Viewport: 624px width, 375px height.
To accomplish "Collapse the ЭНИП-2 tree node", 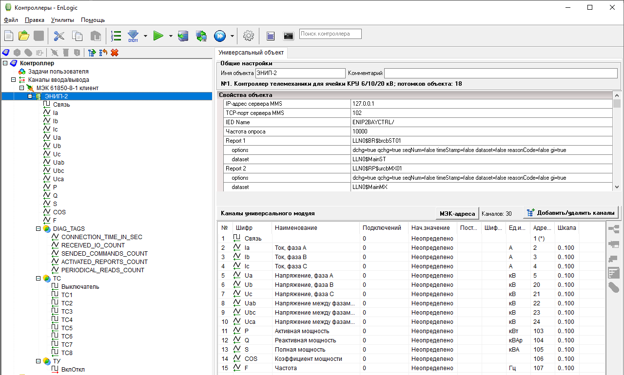I will tap(30, 96).
